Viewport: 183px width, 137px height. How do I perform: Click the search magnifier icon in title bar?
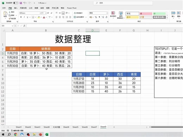(x=97, y=3)
